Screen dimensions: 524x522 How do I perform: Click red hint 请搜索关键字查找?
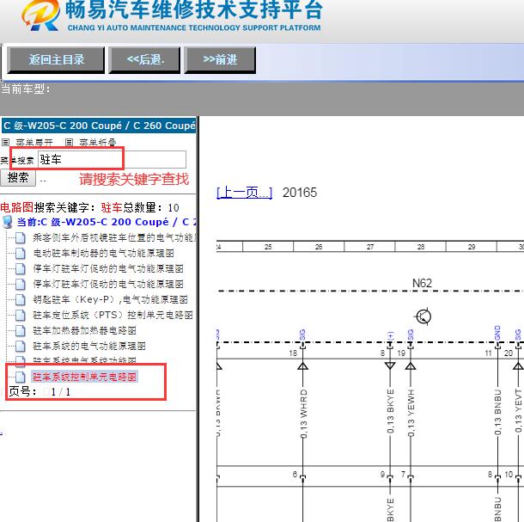(134, 179)
